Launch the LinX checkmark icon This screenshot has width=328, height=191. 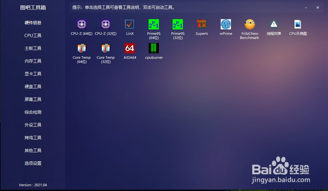130,24
